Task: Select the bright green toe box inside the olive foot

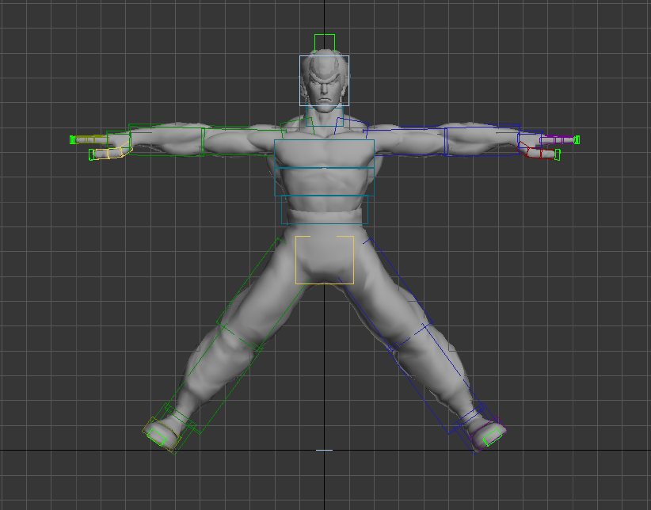Action: pyautogui.click(x=157, y=437)
